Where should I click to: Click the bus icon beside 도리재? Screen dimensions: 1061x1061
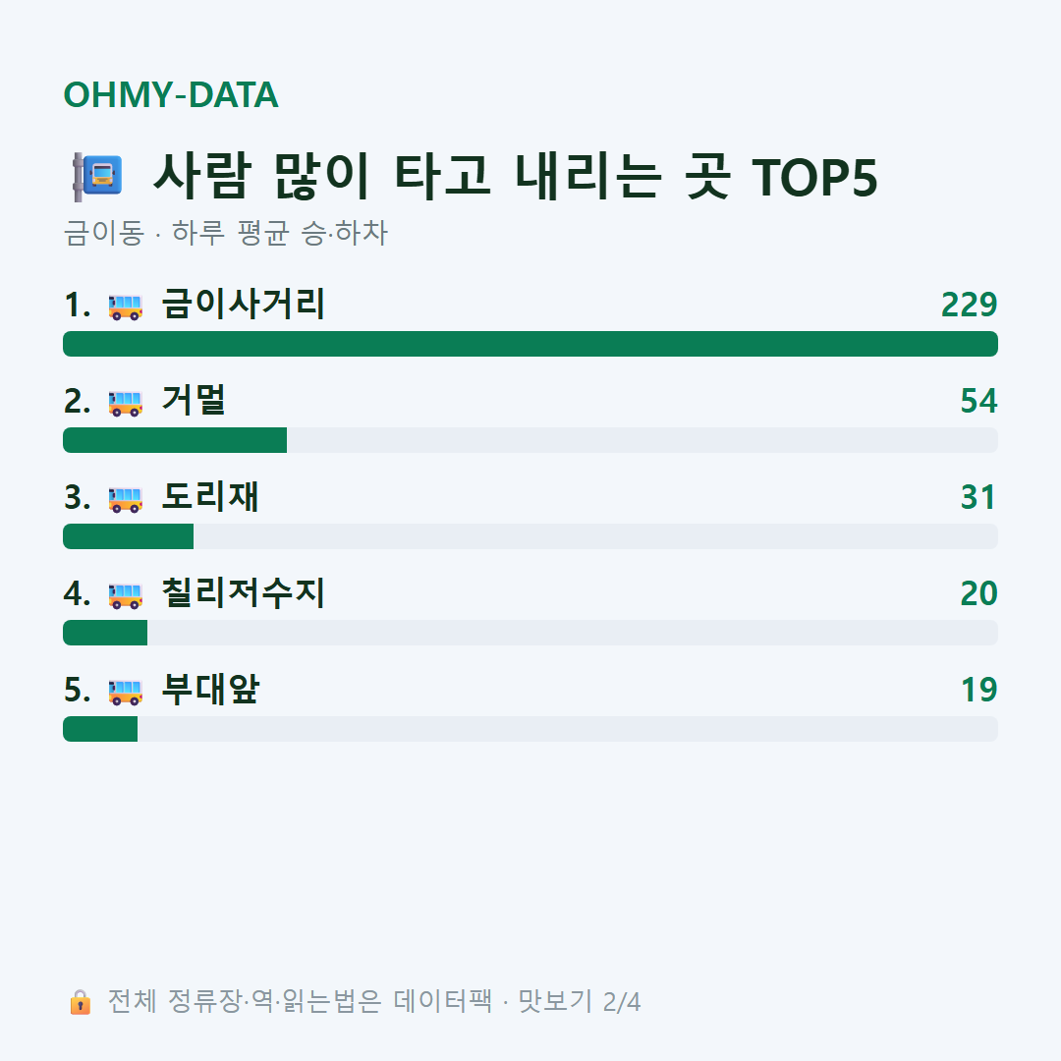[125, 499]
